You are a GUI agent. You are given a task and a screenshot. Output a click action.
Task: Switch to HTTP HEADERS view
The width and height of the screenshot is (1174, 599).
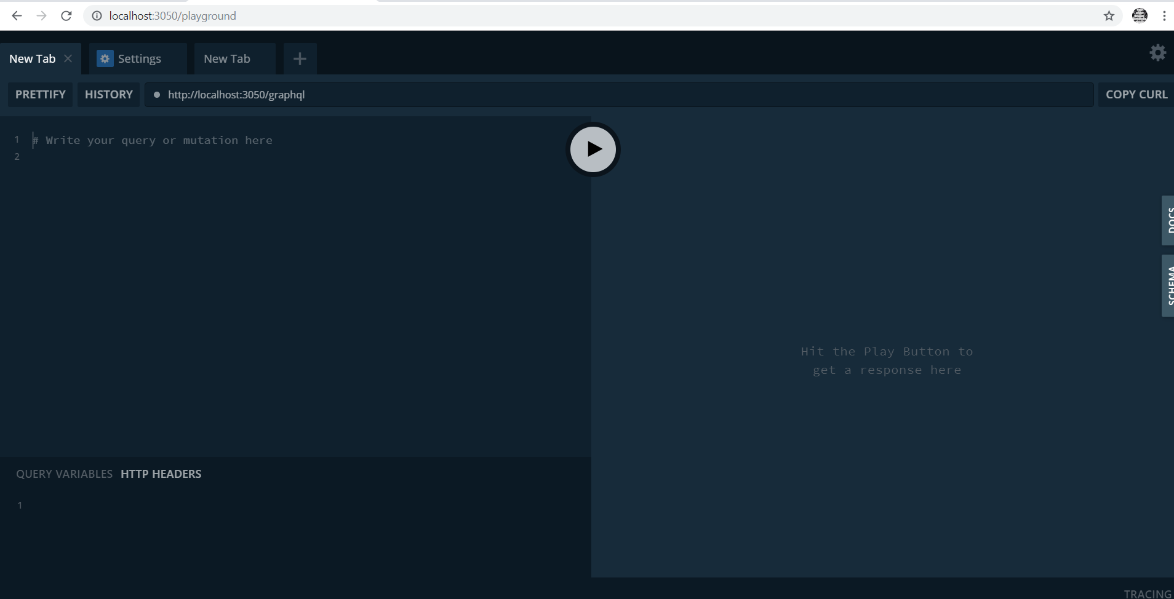[x=161, y=474]
